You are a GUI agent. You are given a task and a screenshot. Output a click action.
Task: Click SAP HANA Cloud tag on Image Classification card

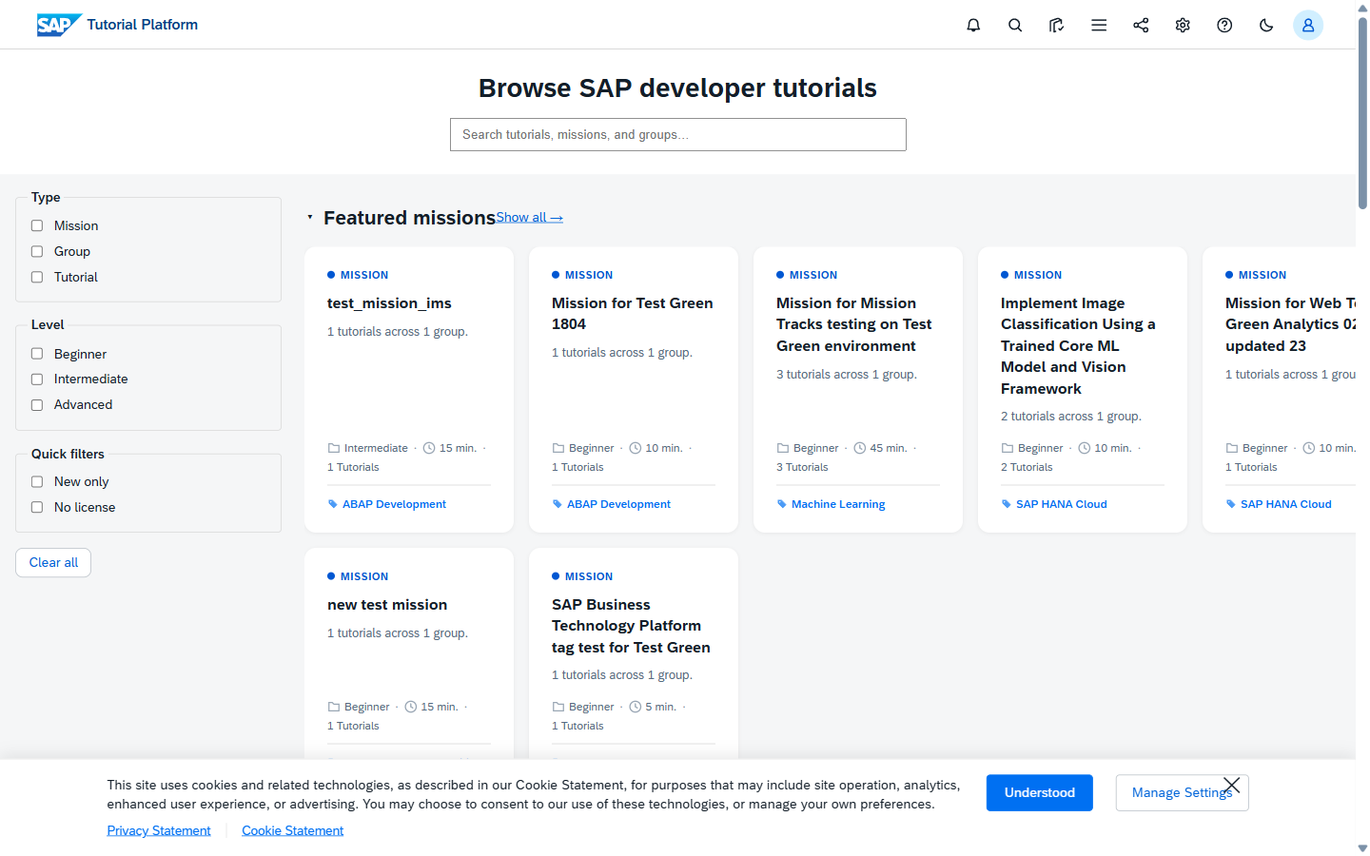(x=1062, y=505)
